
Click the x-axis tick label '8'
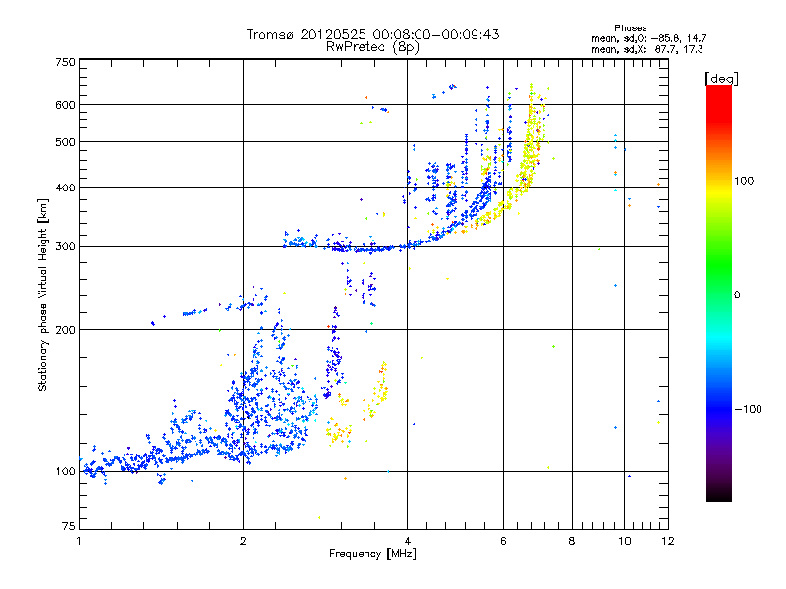coord(572,541)
